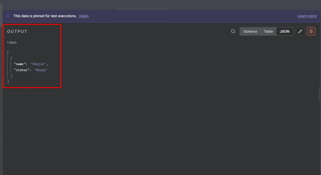This screenshot has width=321, height=175.
Task: Click the search icon in the output panel
Action: click(x=233, y=31)
